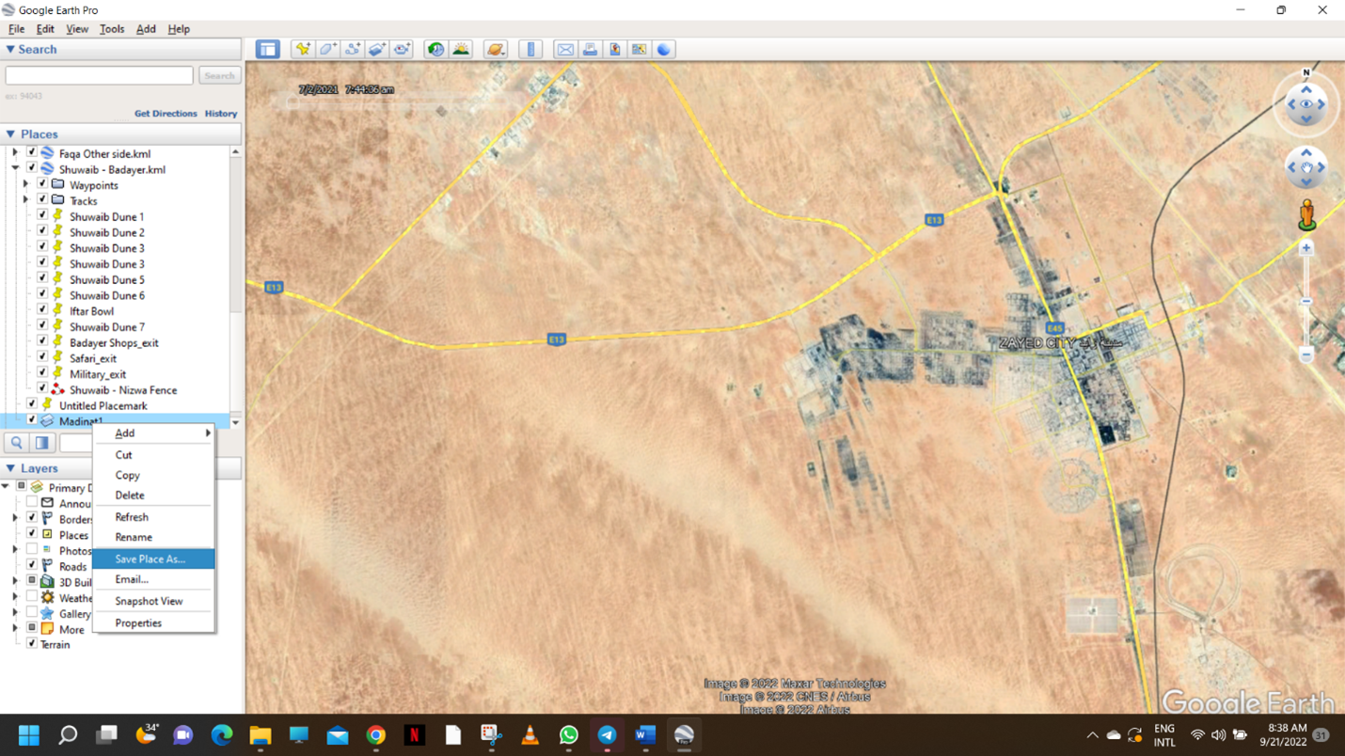
Task: Select Rename in the context menu
Action: pyautogui.click(x=153, y=537)
